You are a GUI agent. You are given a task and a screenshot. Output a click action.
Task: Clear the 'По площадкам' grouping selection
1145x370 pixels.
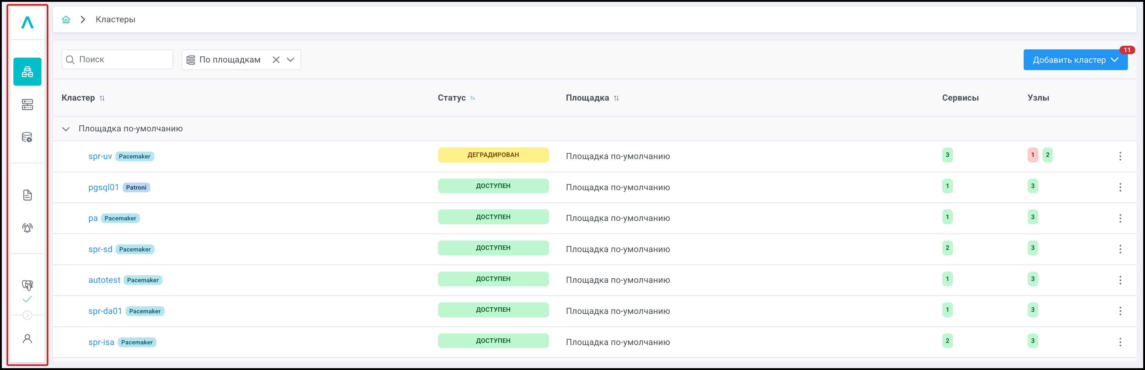point(276,60)
